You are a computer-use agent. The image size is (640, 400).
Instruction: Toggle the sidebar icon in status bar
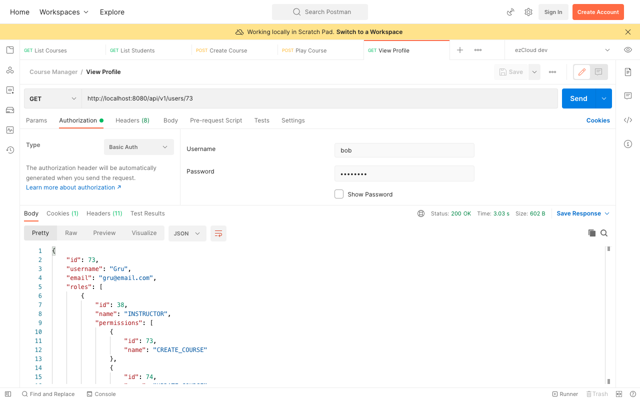pyautogui.click(x=8, y=394)
